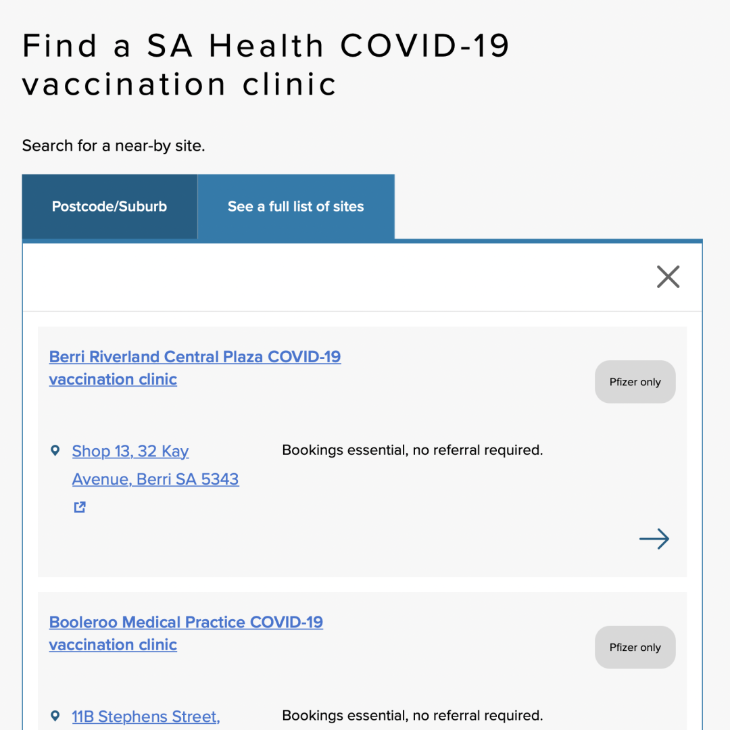Open the Berri clinic details with the arrow icon
730x730 pixels.
[x=654, y=539]
